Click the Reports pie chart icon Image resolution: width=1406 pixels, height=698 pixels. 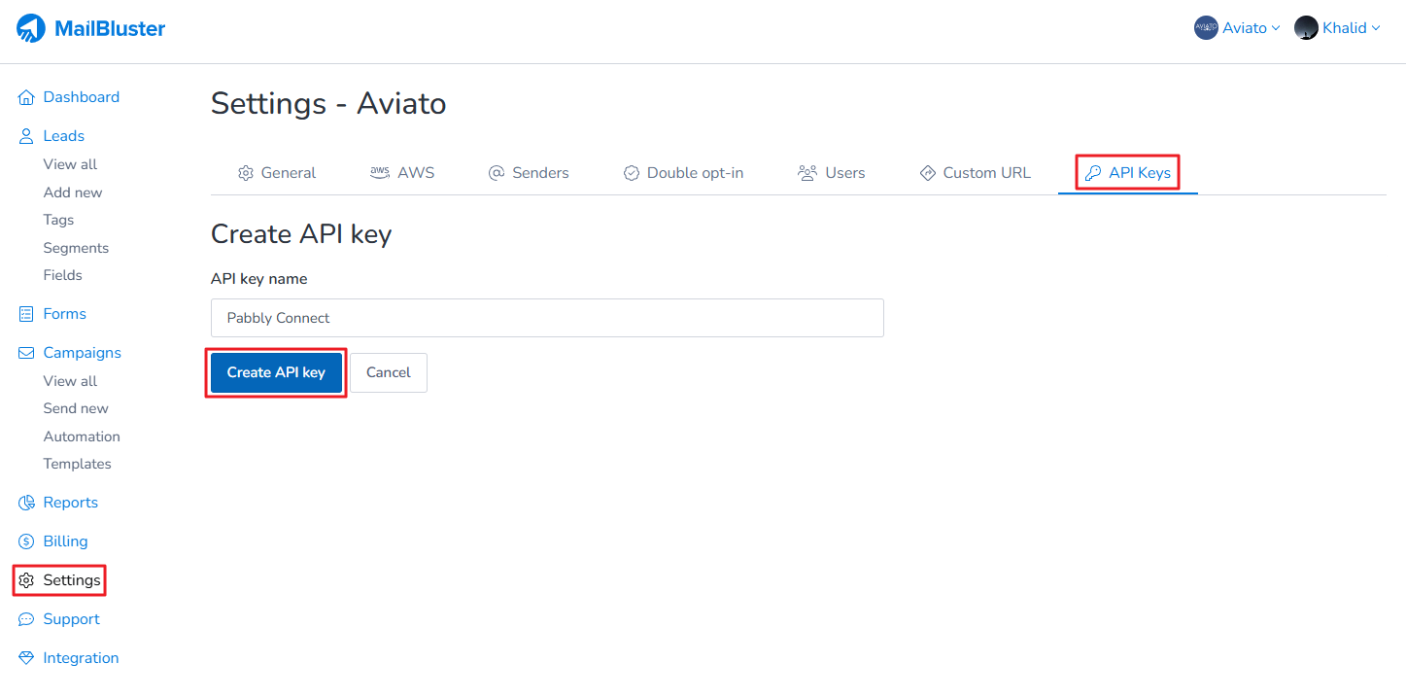[26, 503]
